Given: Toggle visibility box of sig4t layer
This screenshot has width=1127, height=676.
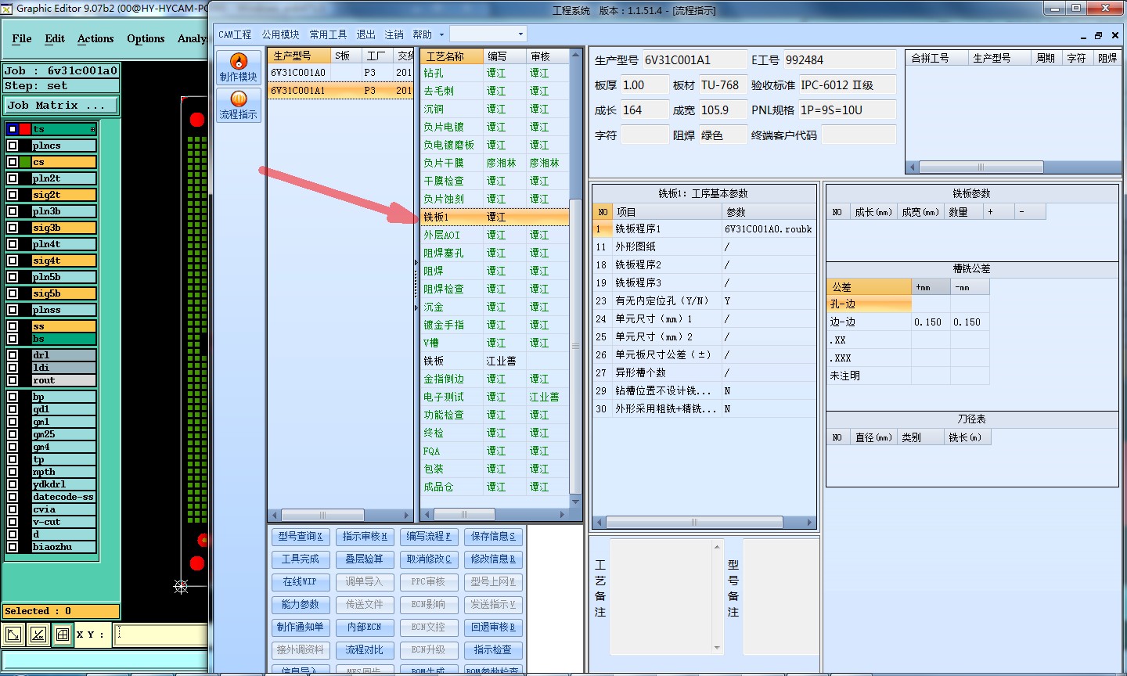Looking at the screenshot, I should point(13,261).
